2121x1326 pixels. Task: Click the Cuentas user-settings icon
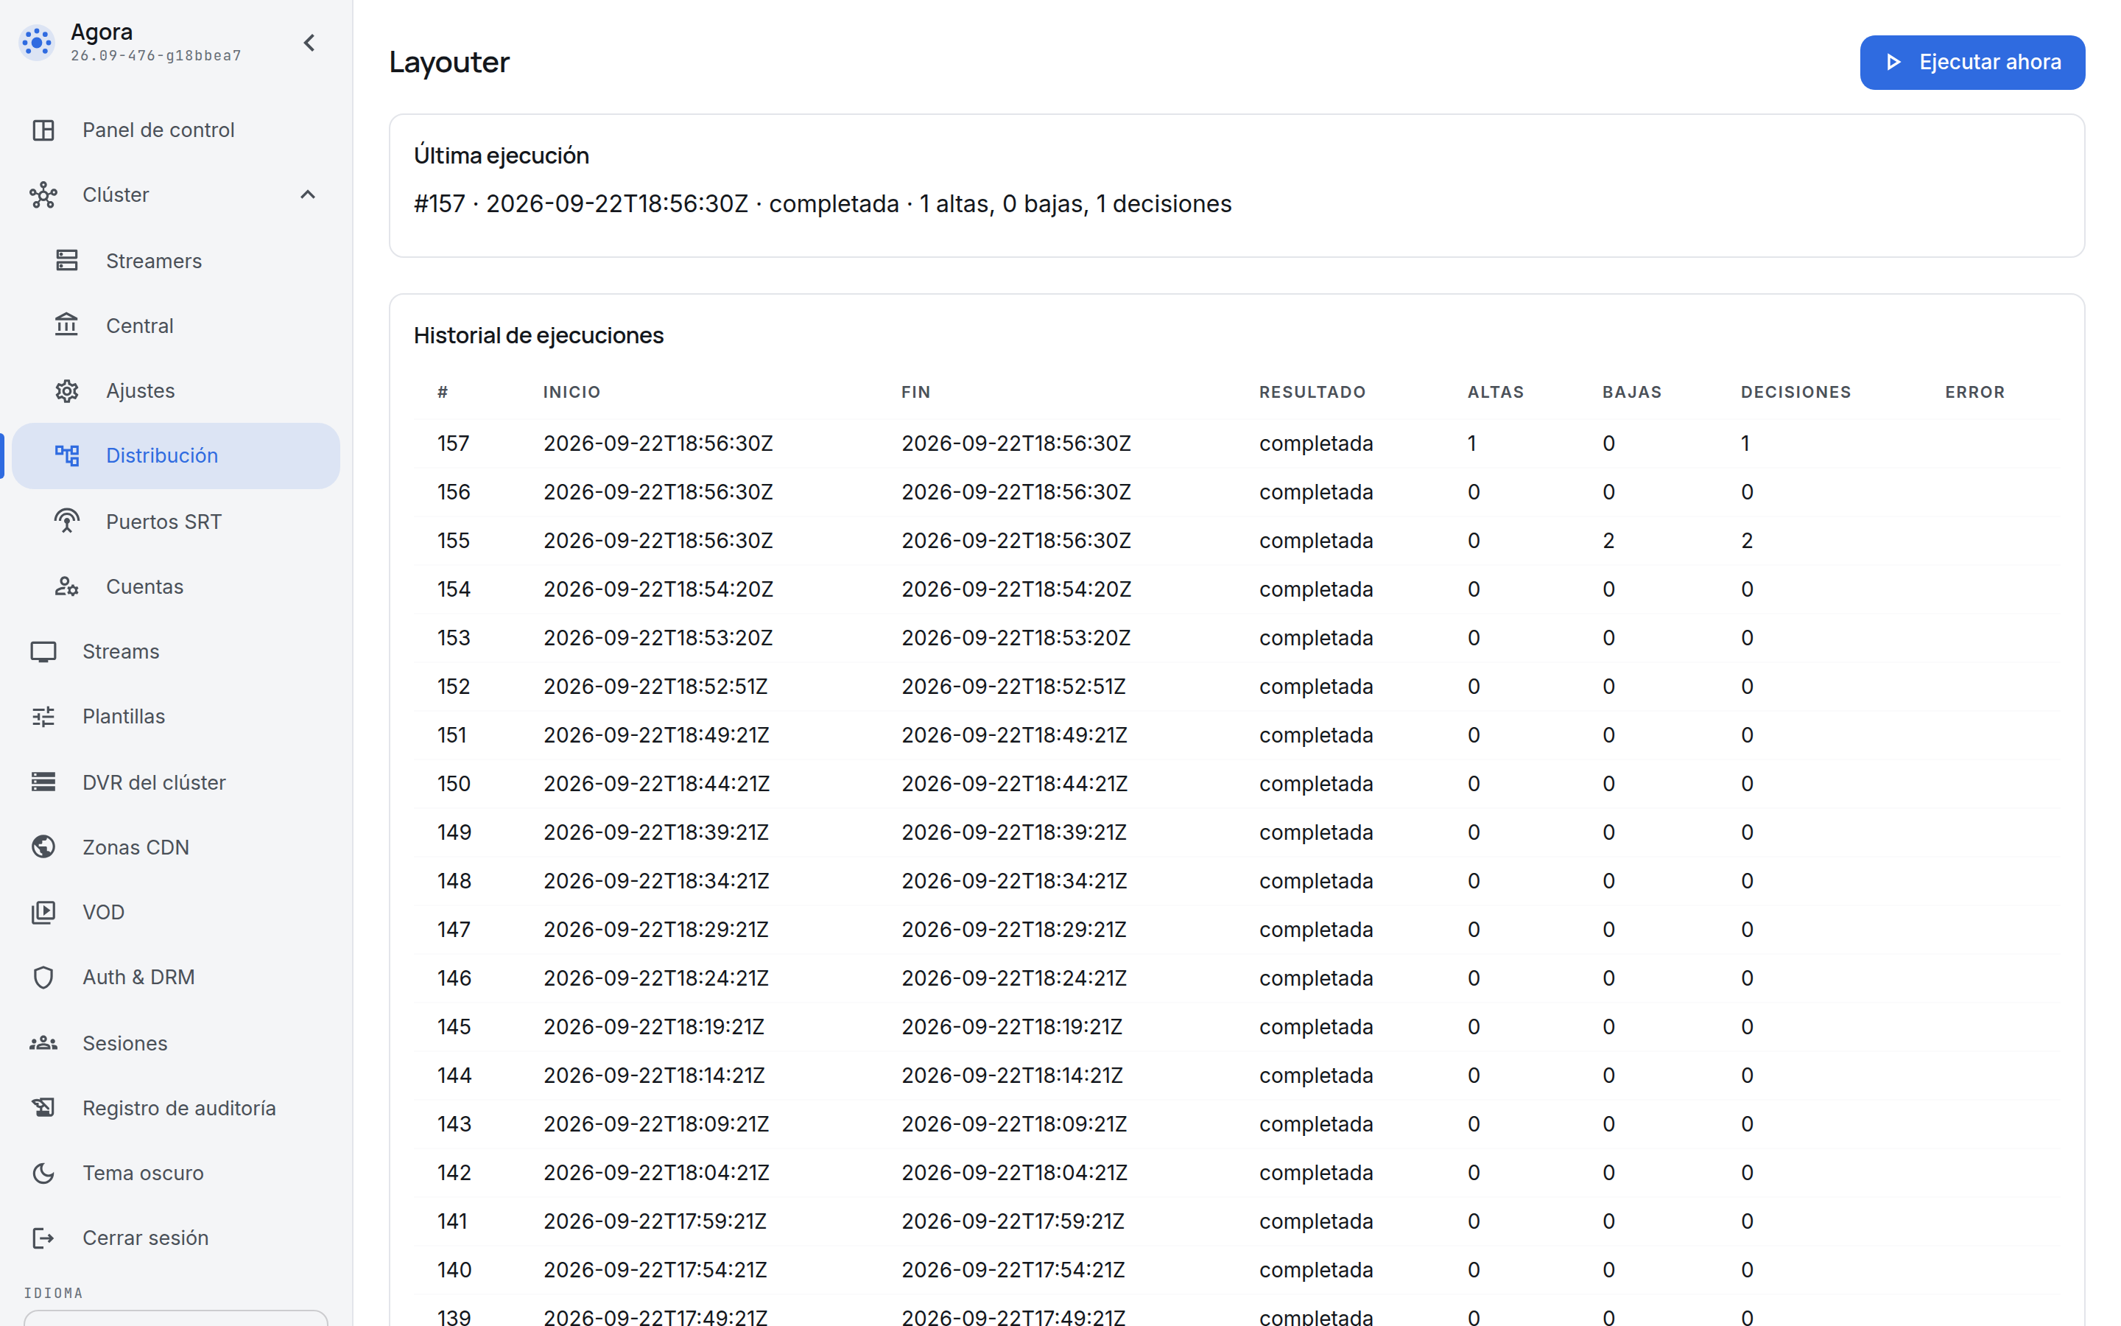coord(68,586)
